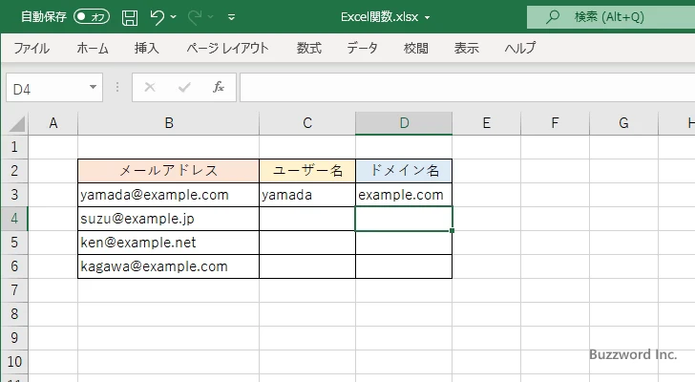Select the example.com cell in column D
The image size is (695, 382).
404,195
